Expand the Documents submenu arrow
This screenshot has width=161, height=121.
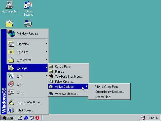click(47, 60)
